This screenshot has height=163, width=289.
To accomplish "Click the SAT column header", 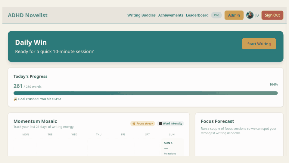I will (147, 135).
